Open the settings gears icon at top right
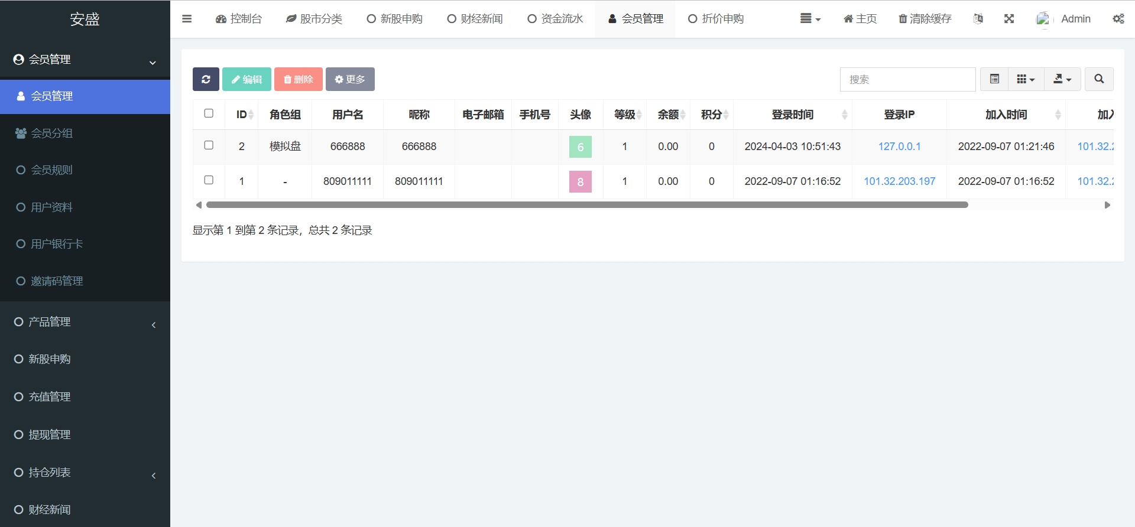Screen dimensions: 1135x527 pos(1118,19)
